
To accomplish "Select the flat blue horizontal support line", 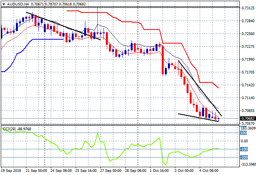I will [x=48, y=39].
